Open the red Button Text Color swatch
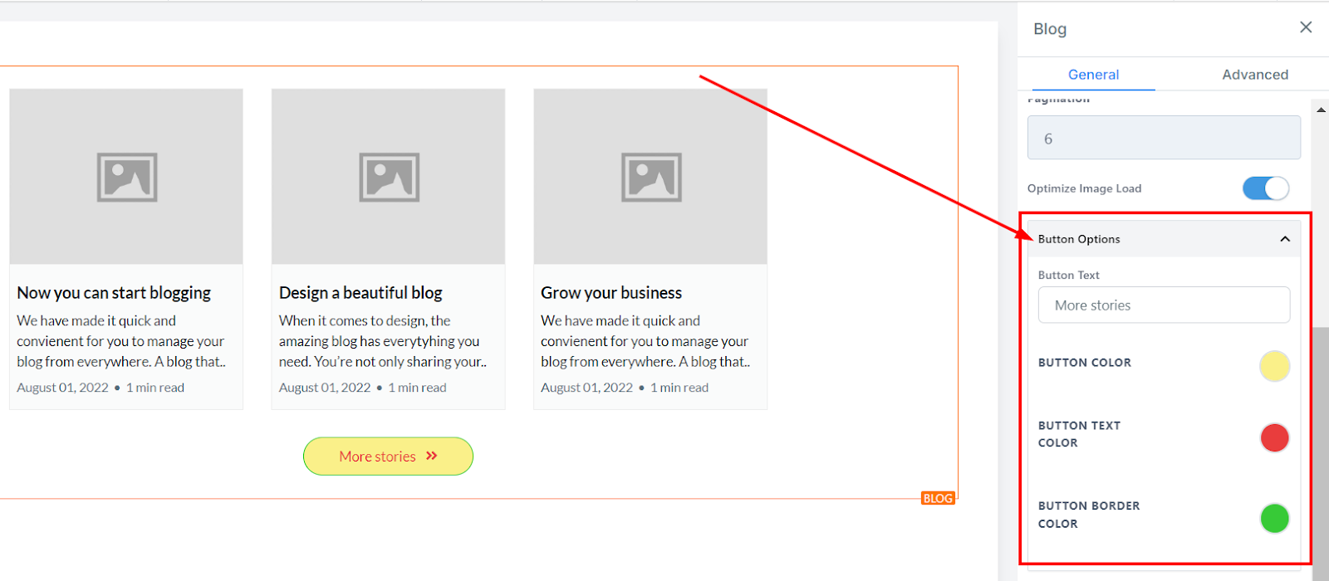The image size is (1329, 581). pos(1274,437)
